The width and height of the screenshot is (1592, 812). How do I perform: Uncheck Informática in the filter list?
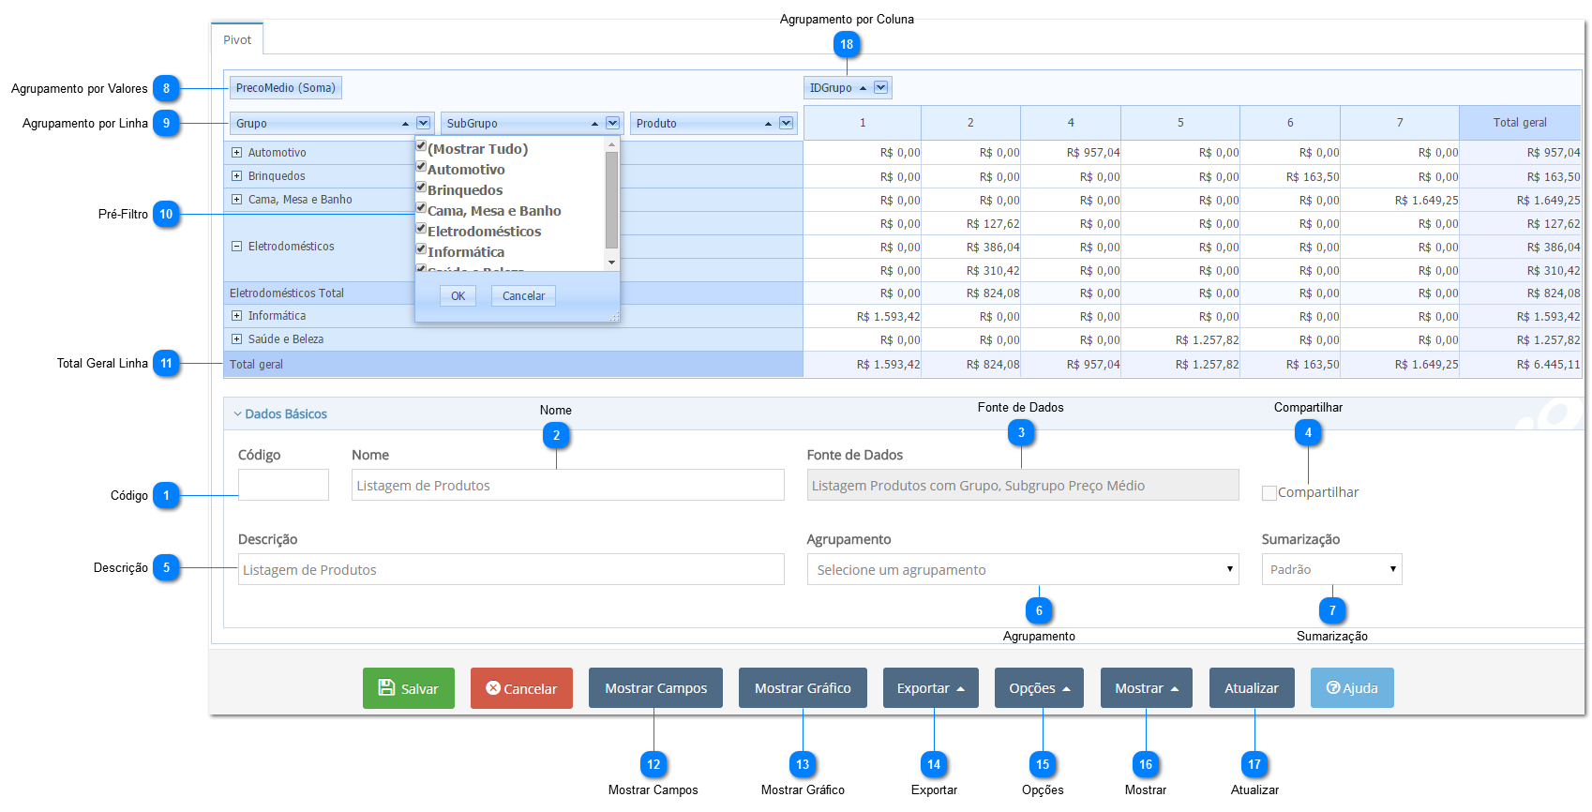(421, 249)
